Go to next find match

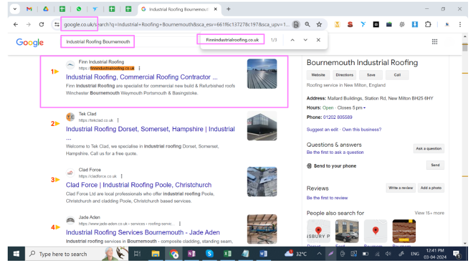click(x=305, y=40)
